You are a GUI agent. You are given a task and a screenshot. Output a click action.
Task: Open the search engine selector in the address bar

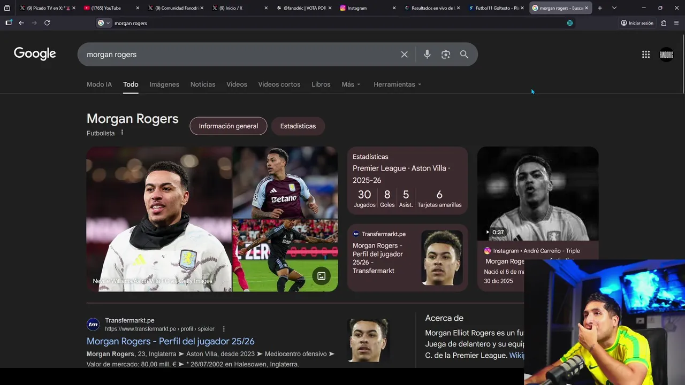pos(104,23)
